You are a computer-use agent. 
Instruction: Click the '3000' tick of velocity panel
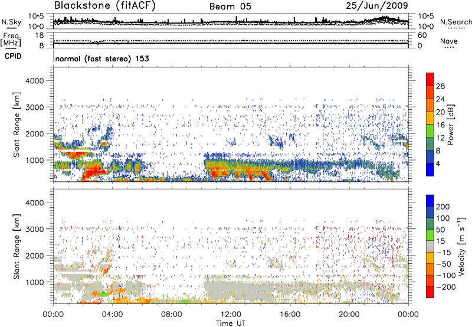[34, 229]
